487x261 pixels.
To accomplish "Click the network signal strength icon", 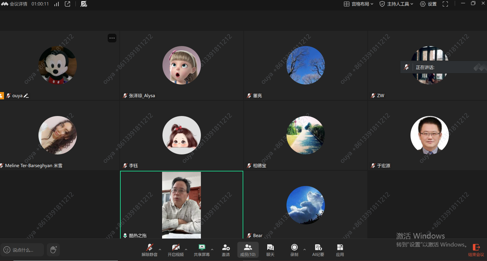I will [57, 4].
